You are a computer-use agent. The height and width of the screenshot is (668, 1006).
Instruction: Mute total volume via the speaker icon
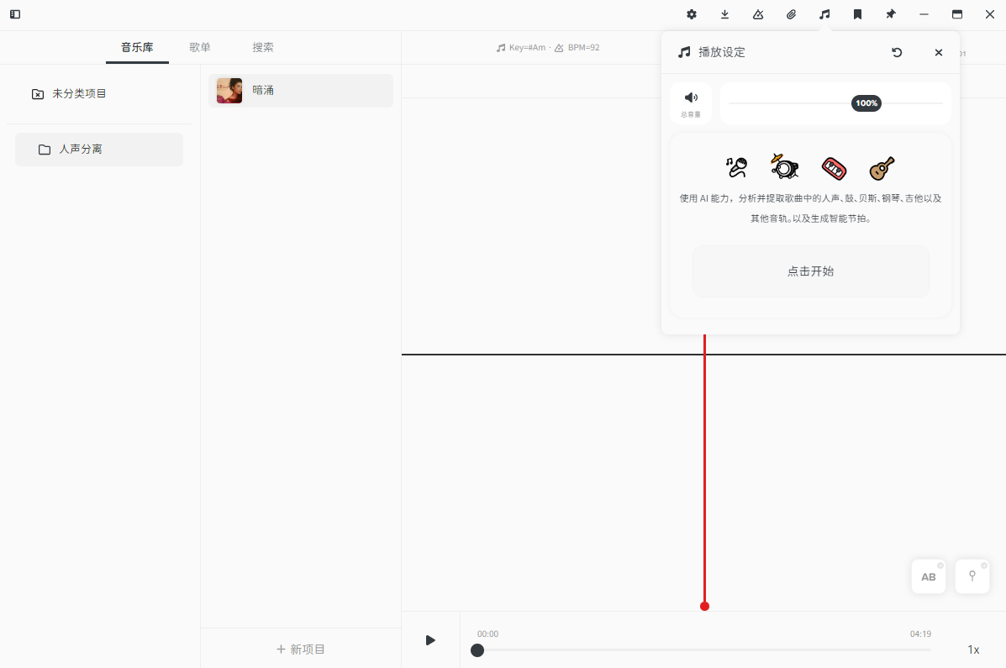[x=691, y=97]
